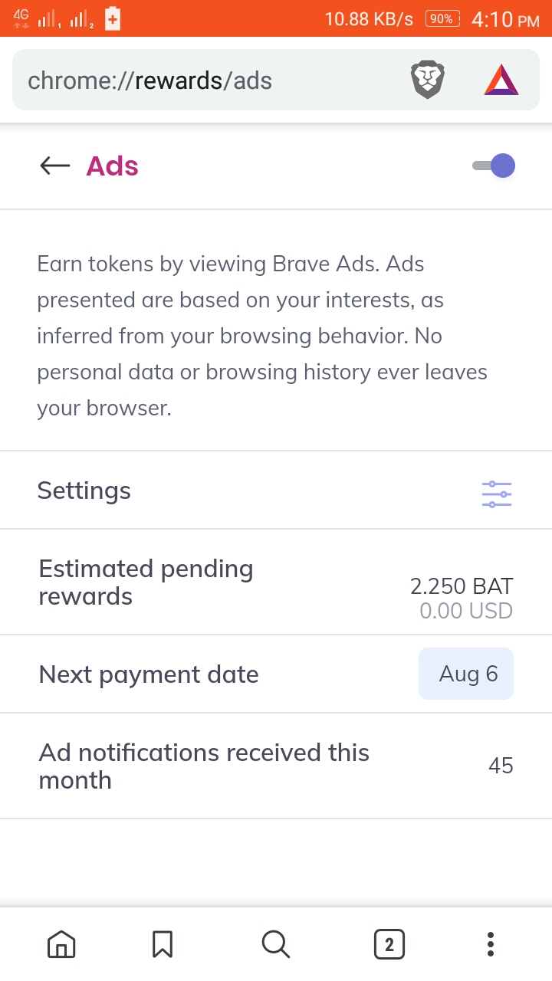The height and width of the screenshot is (981, 552).
Task: Open the tab switcher showing 2 tabs
Action: pos(389,943)
